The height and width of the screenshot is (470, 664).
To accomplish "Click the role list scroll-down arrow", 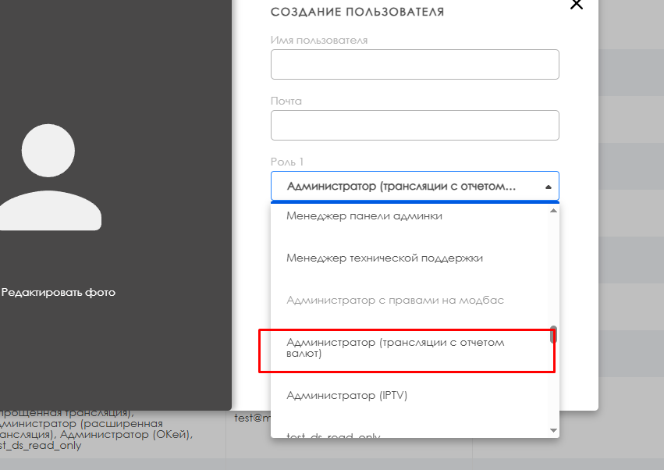I will (554, 430).
